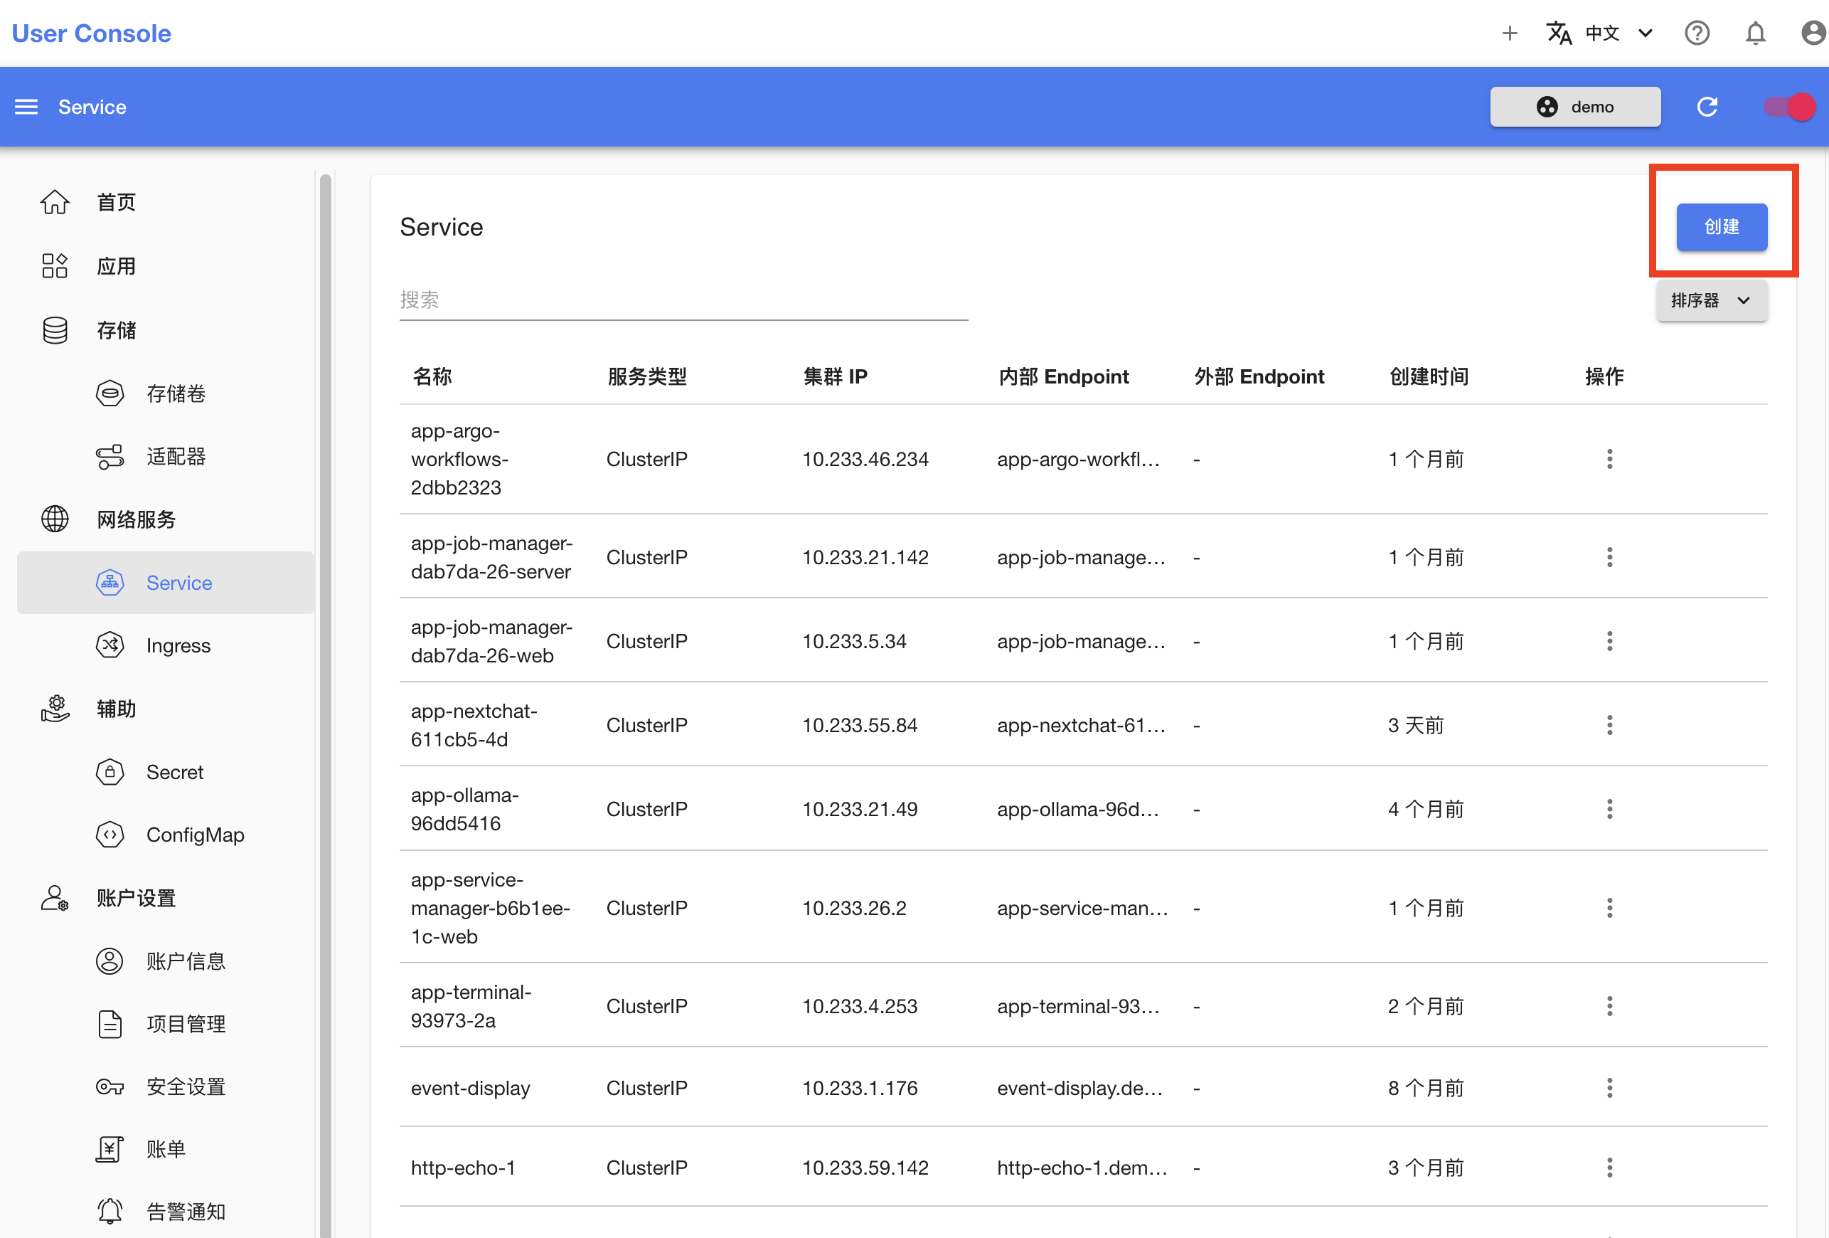Click the plus icon in the top bar
The width and height of the screenshot is (1829, 1238).
click(x=1509, y=33)
